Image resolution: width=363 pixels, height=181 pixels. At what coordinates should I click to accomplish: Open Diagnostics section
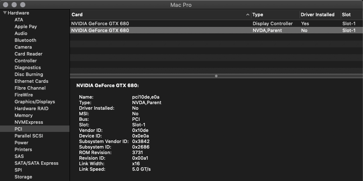(x=27, y=67)
